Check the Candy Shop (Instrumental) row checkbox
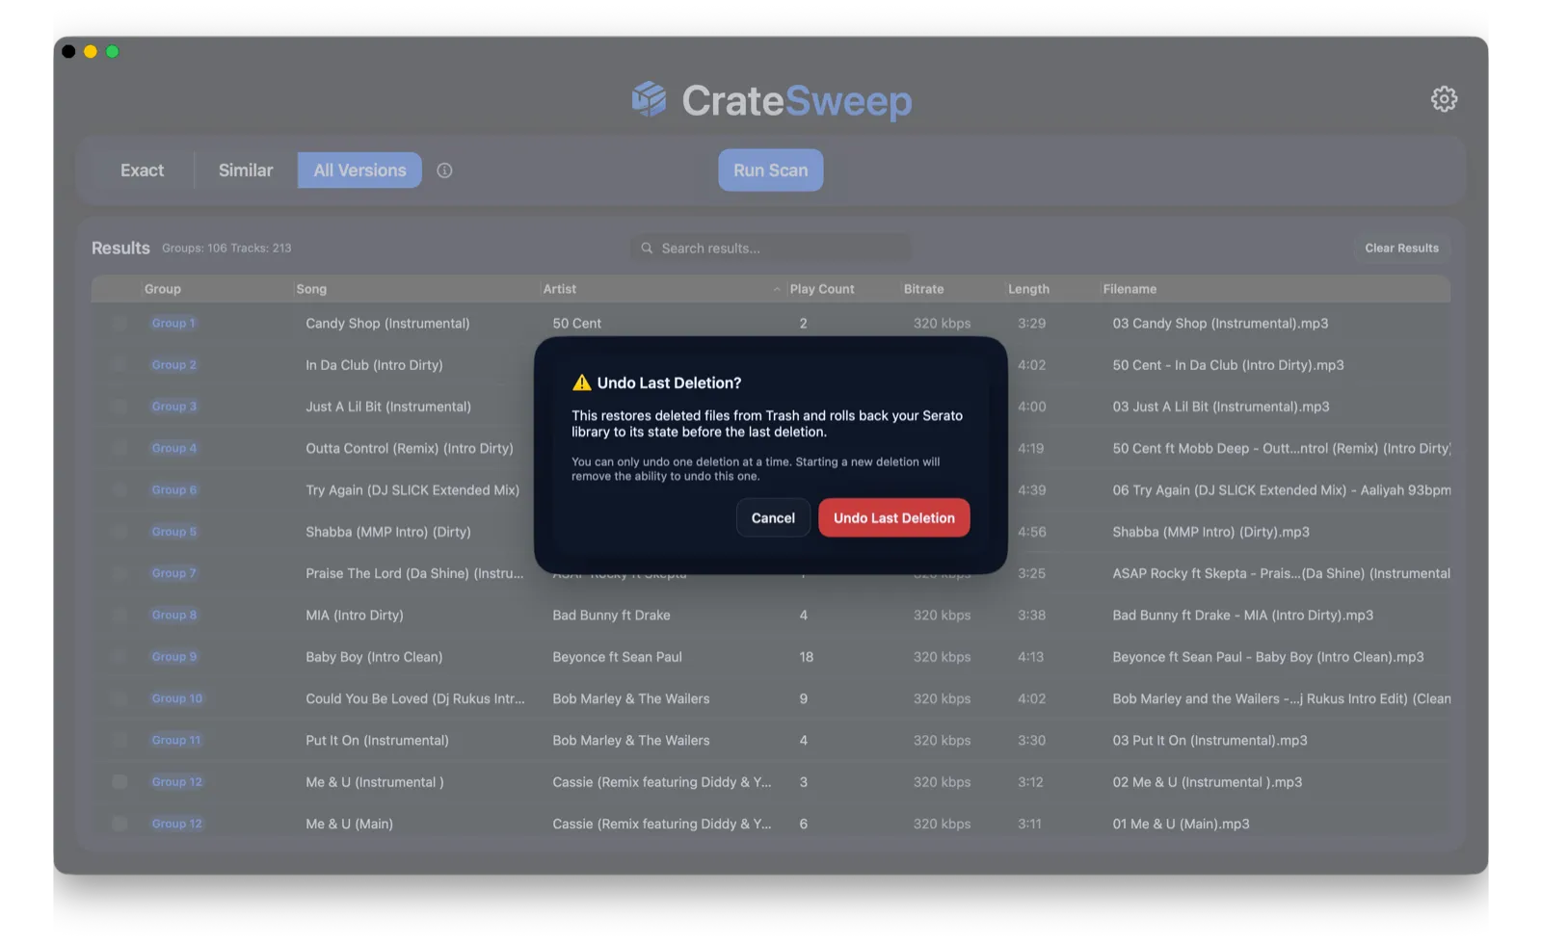The width and height of the screenshot is (1542, 945). point(120,324)
